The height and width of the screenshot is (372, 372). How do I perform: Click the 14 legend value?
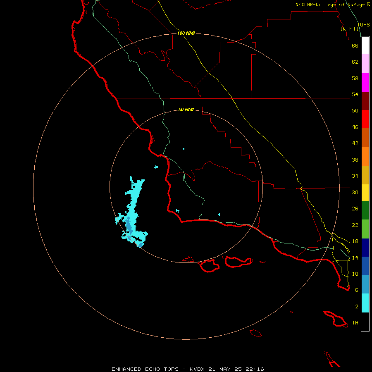[355, 258]
